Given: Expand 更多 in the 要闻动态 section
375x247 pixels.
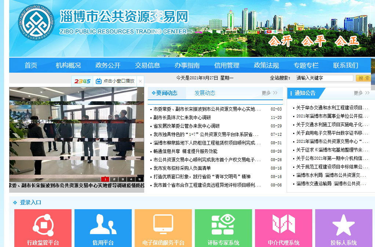Looking at the screenshot, I should 269,93.
